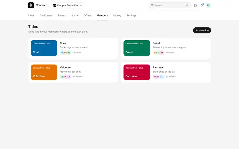The image size is (239, 149).
Task: Click the New title button
Action: pyautogui.click(x=202, y=30)
